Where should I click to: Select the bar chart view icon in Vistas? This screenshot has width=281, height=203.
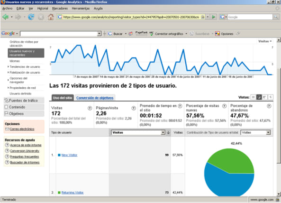click(264, 97)
